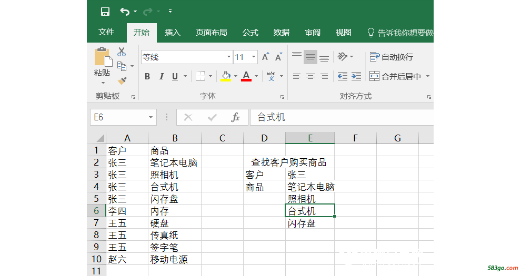Apply yellow fill color bucket
The height and width of the screenshot is (276, 521).
point(226,76)
